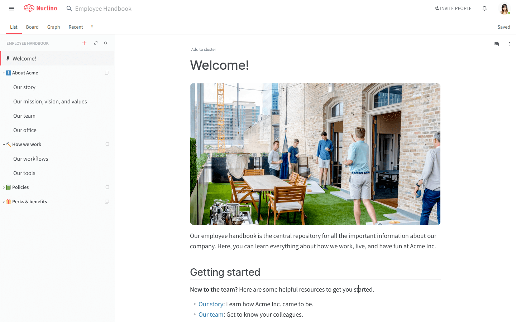Open the Our team link in the content
Image resolution: width=516 pixels, height=322 pixels.
(211, 314)
